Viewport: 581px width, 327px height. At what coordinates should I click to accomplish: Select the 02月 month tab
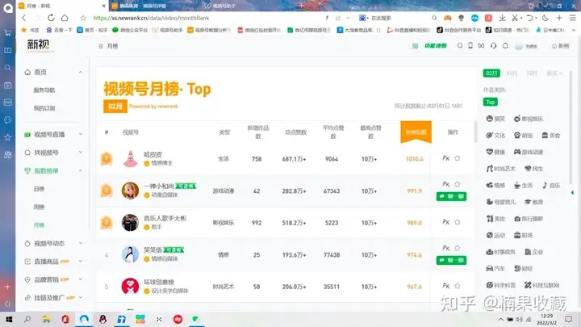point(491,73)
